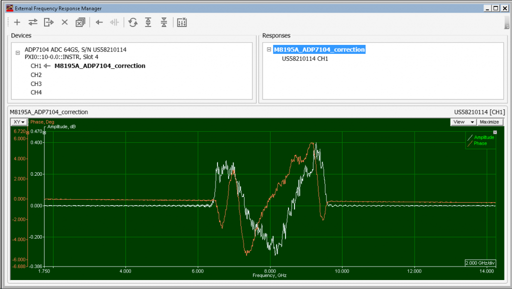The height and width of the screenshot is (289, 512).
Task: Click the application icon in title bar
Action: click(10, 8)
